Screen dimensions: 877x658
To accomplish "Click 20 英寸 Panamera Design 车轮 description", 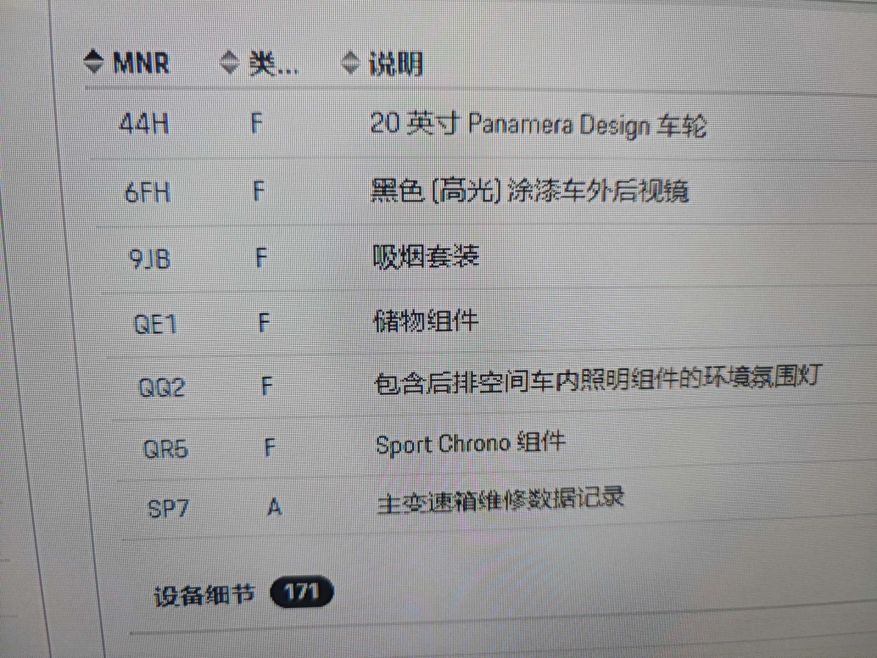I will pyautogui.click(x=538, y=125).
